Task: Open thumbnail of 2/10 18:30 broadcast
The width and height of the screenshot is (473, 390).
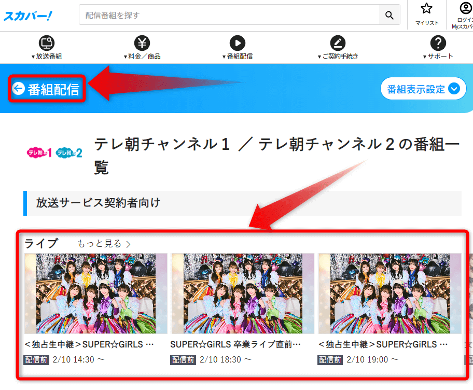Action: tap(243, 294)
